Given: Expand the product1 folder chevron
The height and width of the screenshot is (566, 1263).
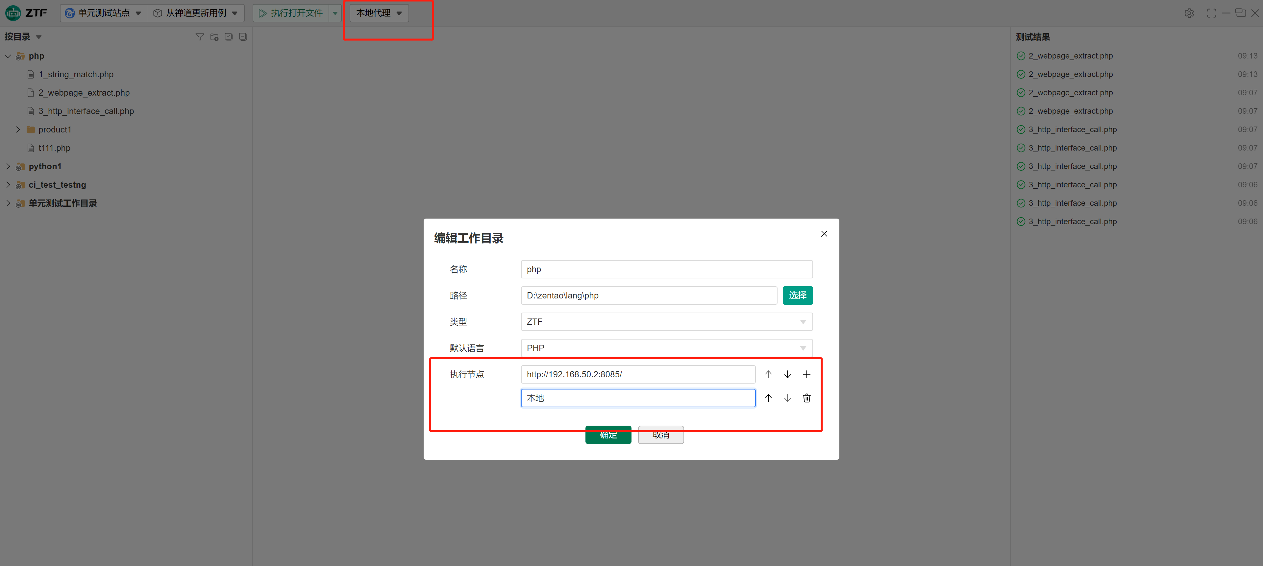Looking at the screenshot, I should click(x=18, y=130).
